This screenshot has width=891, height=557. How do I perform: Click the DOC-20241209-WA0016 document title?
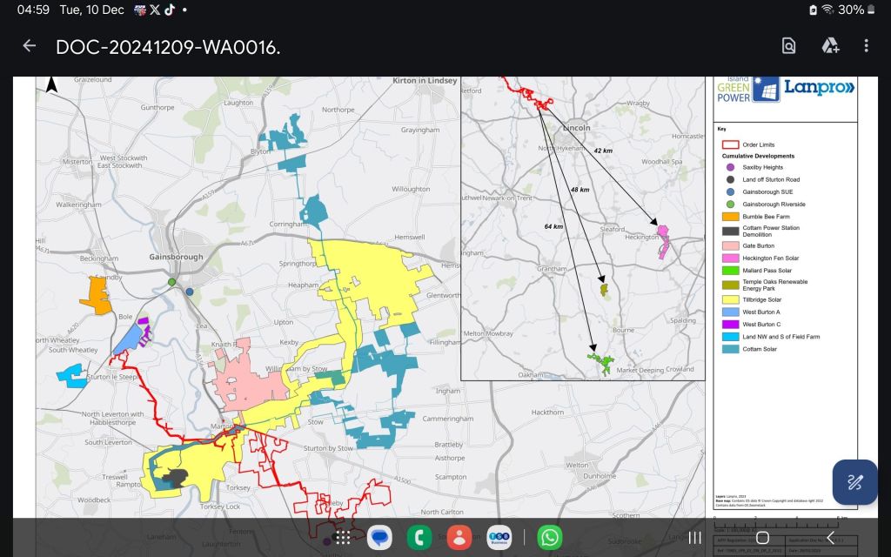pyautogui.click(x=168, y=47)
